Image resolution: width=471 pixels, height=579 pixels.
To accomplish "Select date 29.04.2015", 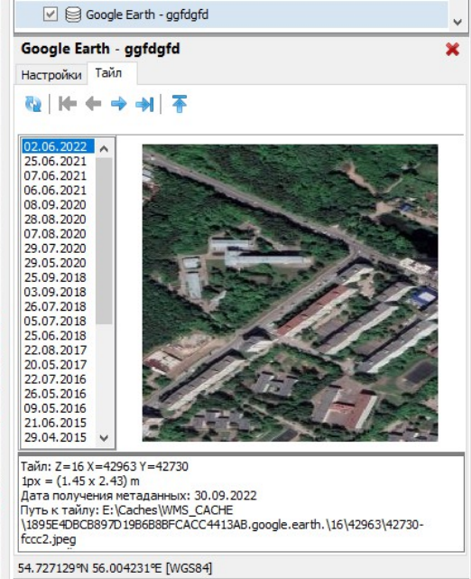I will 55,437.
